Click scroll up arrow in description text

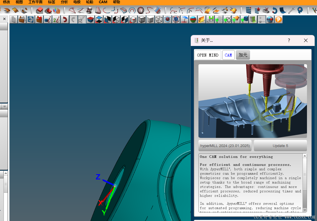305,156
